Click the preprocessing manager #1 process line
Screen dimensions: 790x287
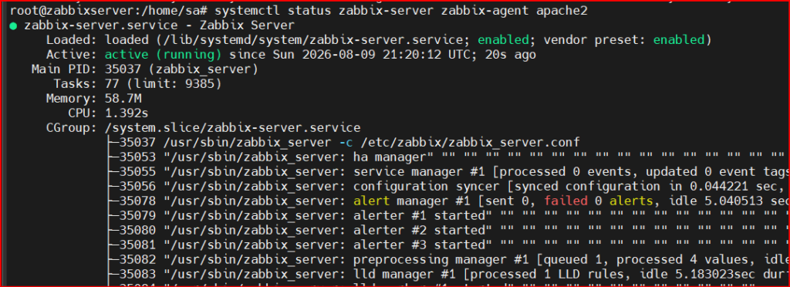tap(448, 259)
